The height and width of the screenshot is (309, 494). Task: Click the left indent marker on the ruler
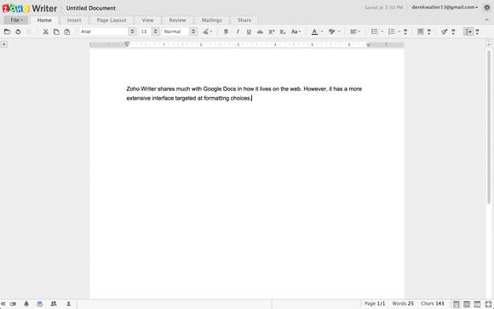pyautogui.click(x=127, y=44)
